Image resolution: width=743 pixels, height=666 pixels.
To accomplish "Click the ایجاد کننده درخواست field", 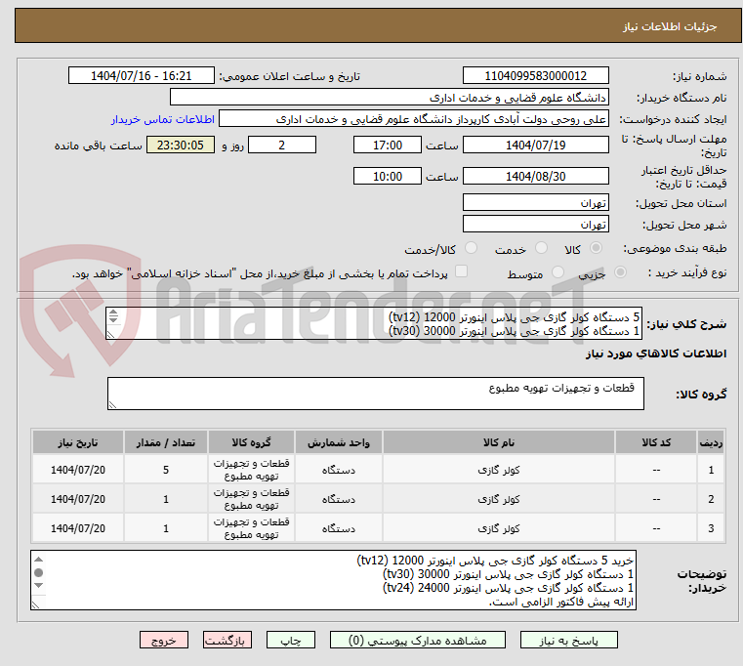I will 414,119.
